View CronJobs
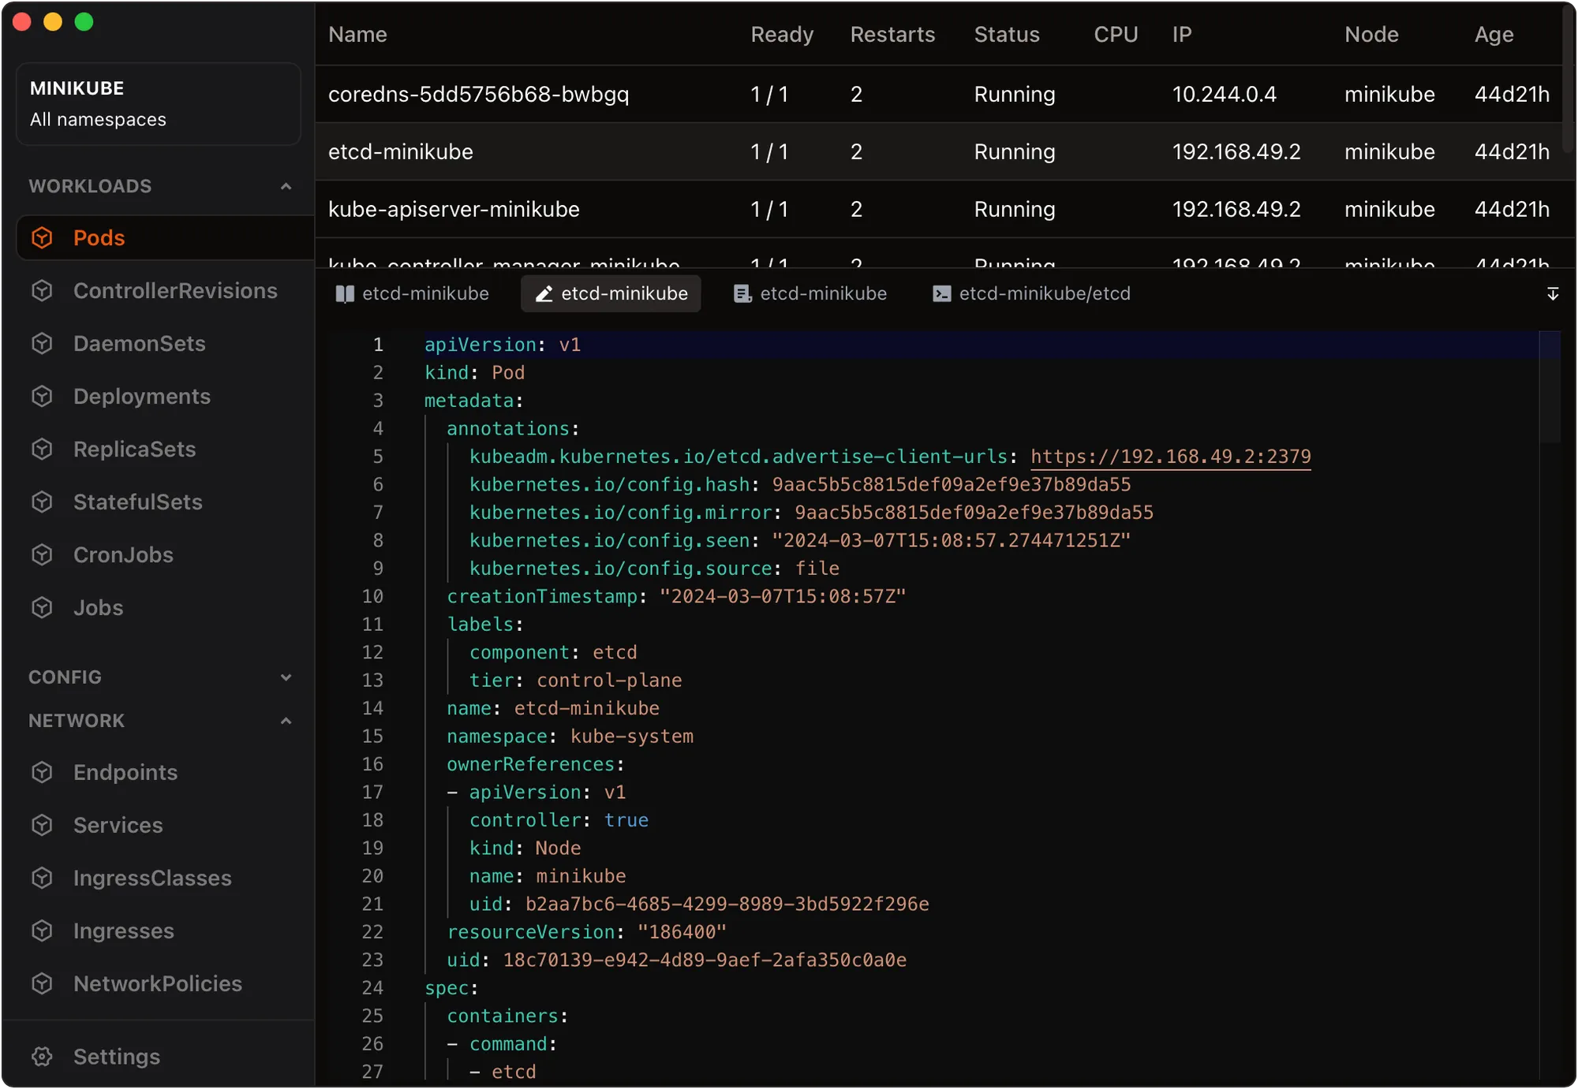1578x1089 pixels. point(166,554)
